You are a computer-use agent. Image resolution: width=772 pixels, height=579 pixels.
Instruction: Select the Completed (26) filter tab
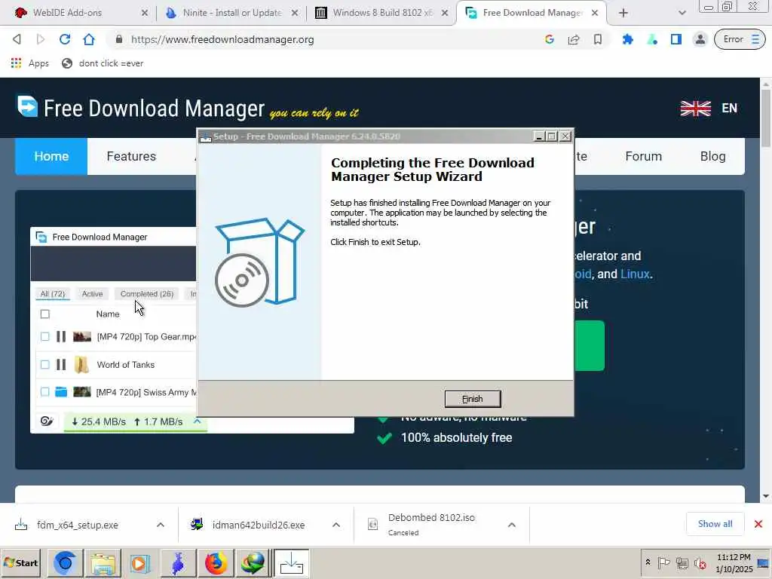tap(147, 294)
